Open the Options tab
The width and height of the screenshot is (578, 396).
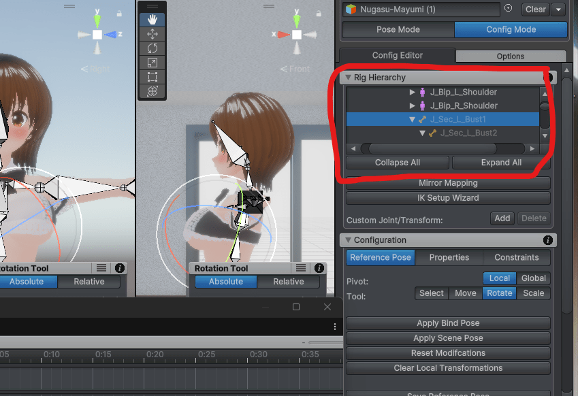point(510,56)
